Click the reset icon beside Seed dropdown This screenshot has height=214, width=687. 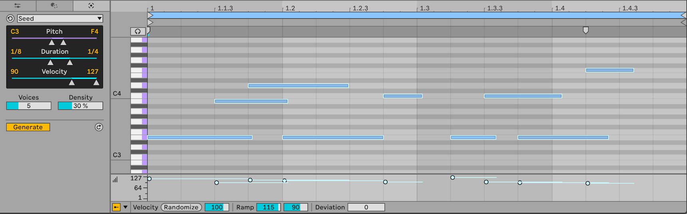(x=10, y=18)
